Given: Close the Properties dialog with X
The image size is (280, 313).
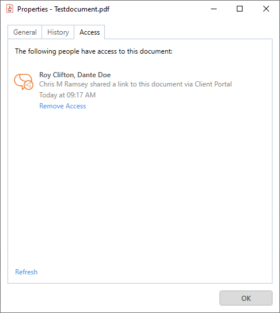Looking at the screenshot, I should 266,9.
